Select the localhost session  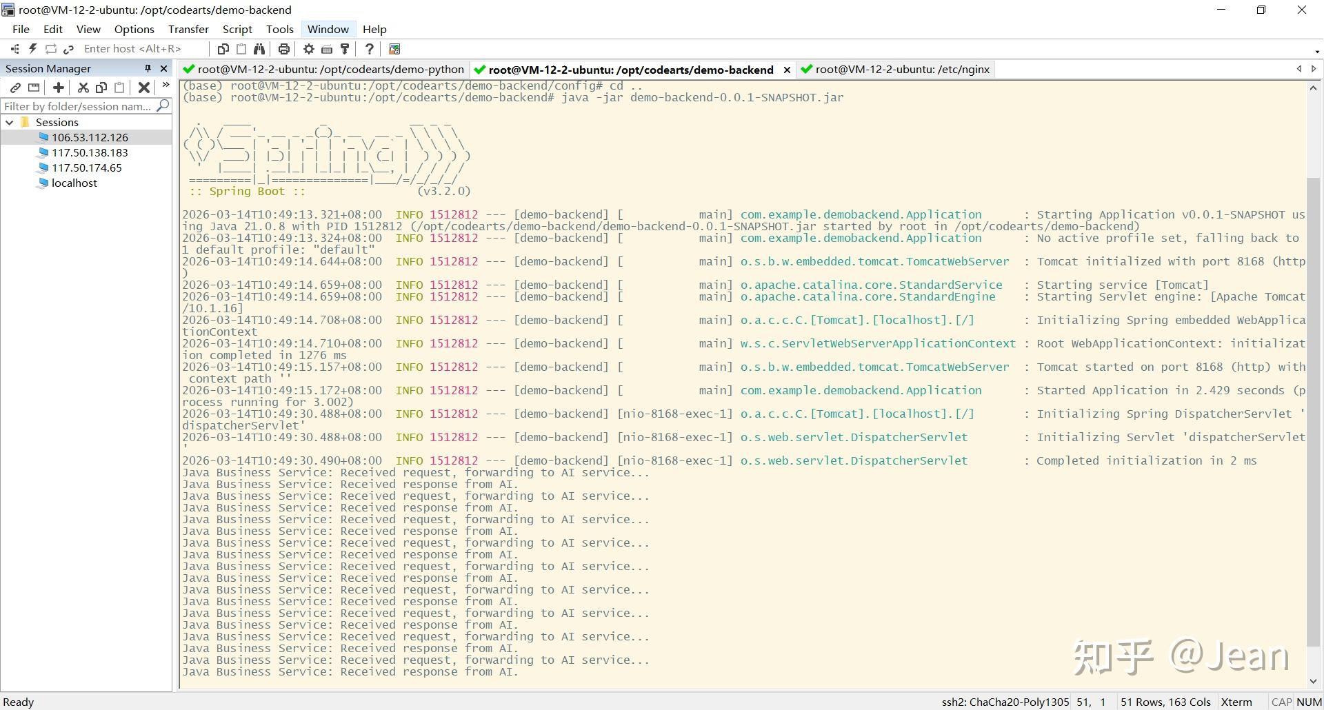coord(74,183)
